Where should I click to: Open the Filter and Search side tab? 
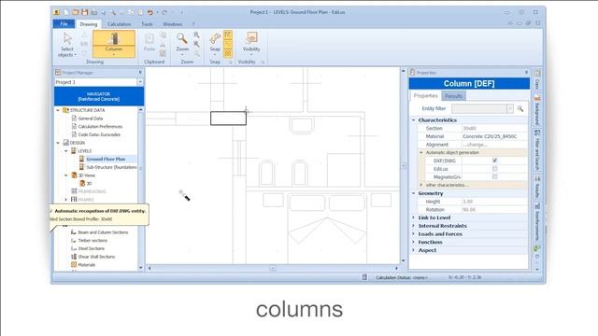click(x=537, y=149)
